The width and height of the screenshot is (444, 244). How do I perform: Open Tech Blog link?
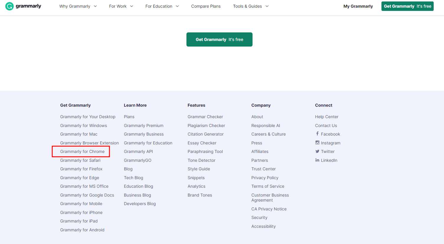pos(133,178)
